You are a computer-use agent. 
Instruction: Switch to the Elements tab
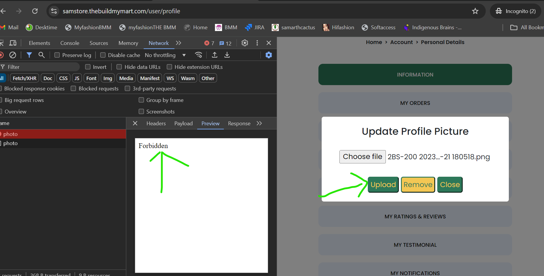[40, 43]
